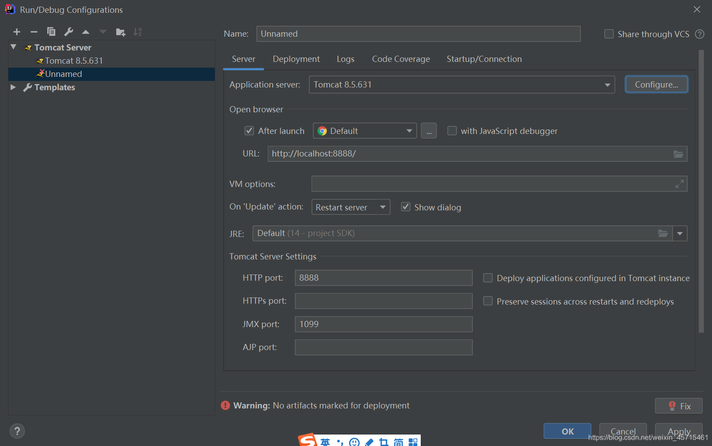712x446 pixels.
Task: Toggle Show dialog checkbox
Action: click(x=406, y=207)
